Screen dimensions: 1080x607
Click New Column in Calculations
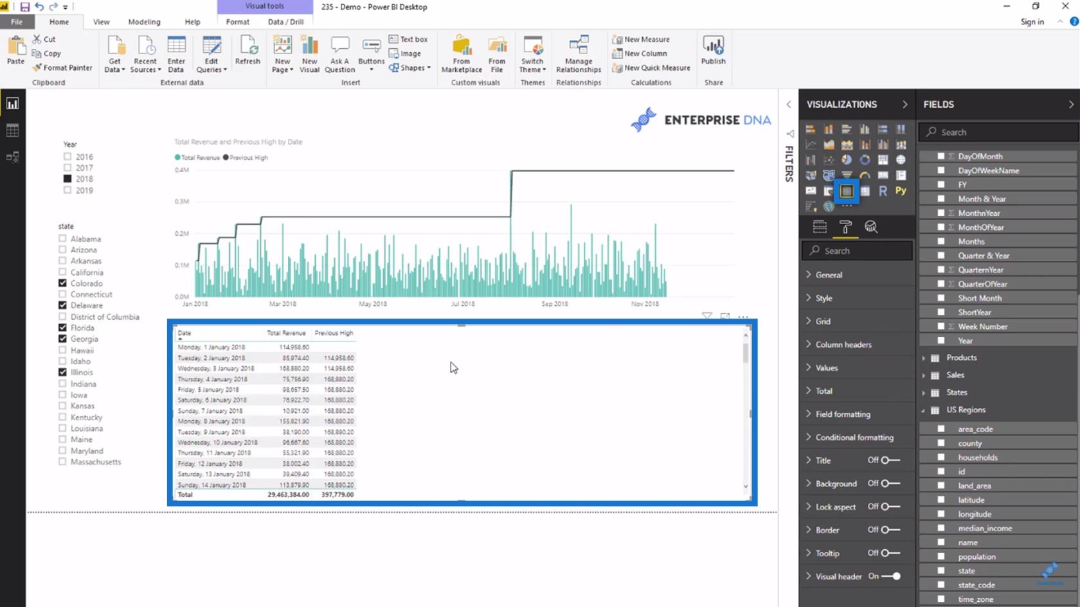(x=640, y=53)
